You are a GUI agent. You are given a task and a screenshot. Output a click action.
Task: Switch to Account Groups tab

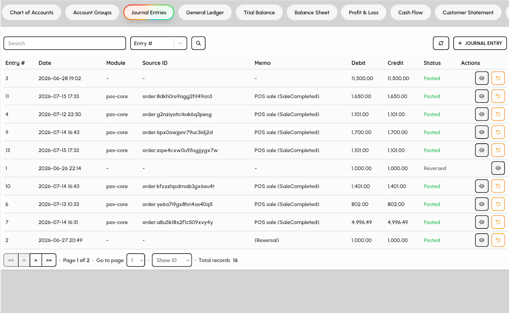92,12
